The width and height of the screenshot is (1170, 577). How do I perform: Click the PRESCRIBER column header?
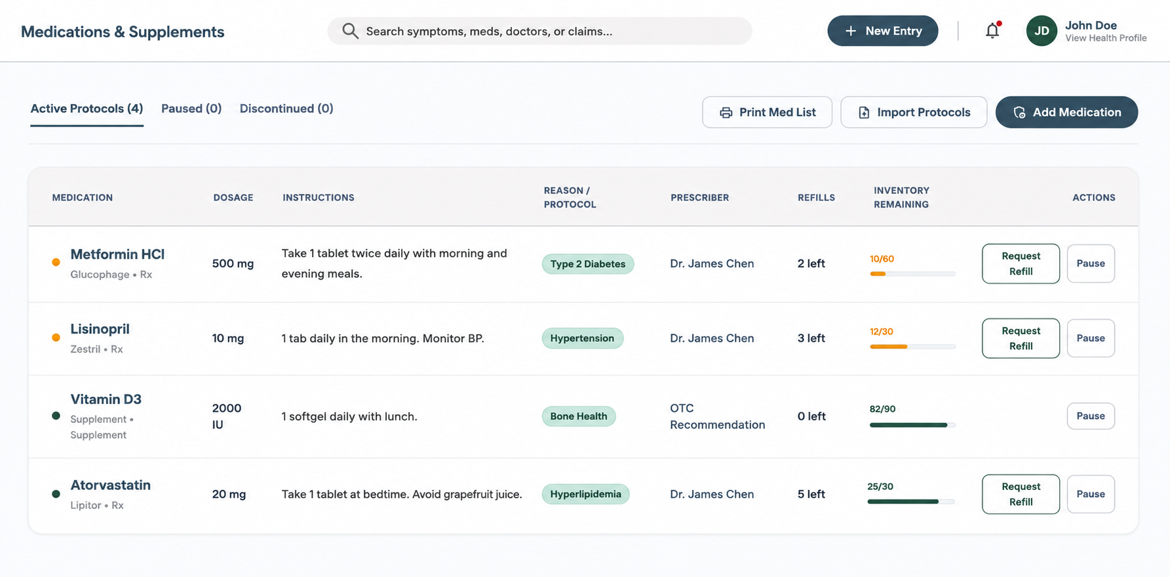pos(699,197)
